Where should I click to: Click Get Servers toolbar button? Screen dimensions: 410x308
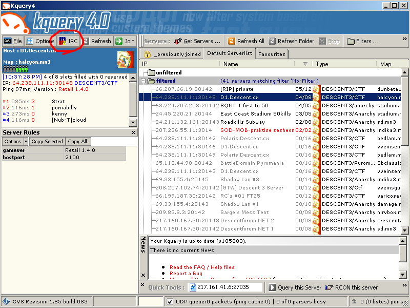coord(197,41)
